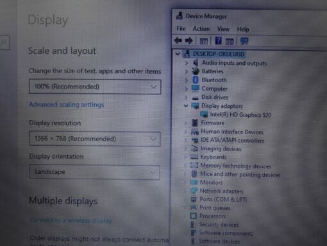Screen dimensions: 327x246
Task: Click the Disk drives category icon
Action: pyautogui.click(x=195, y=98)
